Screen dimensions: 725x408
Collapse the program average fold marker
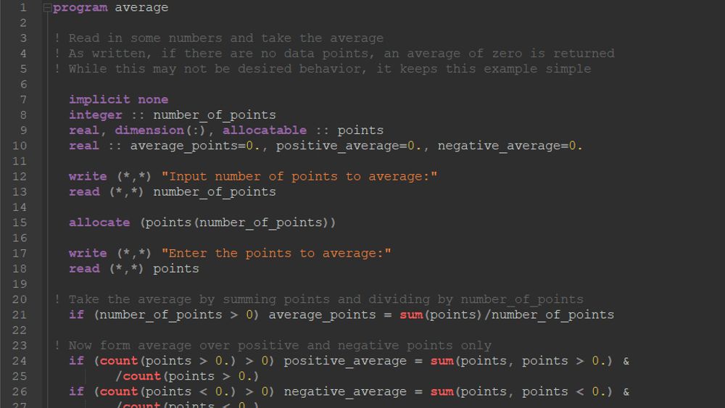[47, 8]
